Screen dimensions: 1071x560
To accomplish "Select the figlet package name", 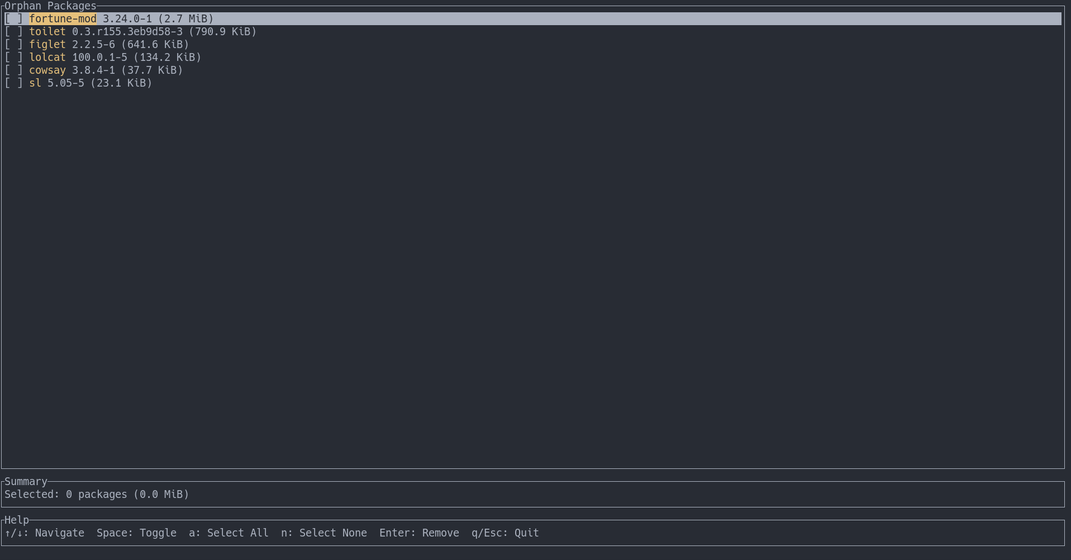I will point(47,45).
